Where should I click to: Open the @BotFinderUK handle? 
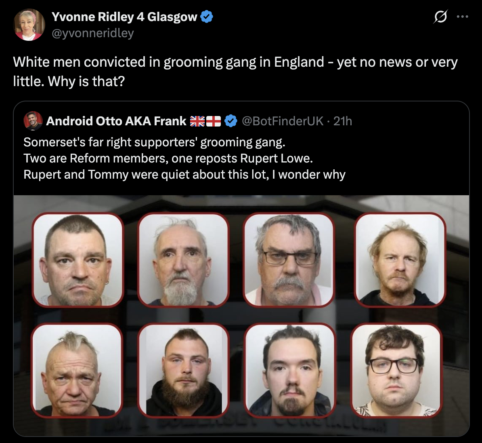point(283,121)
